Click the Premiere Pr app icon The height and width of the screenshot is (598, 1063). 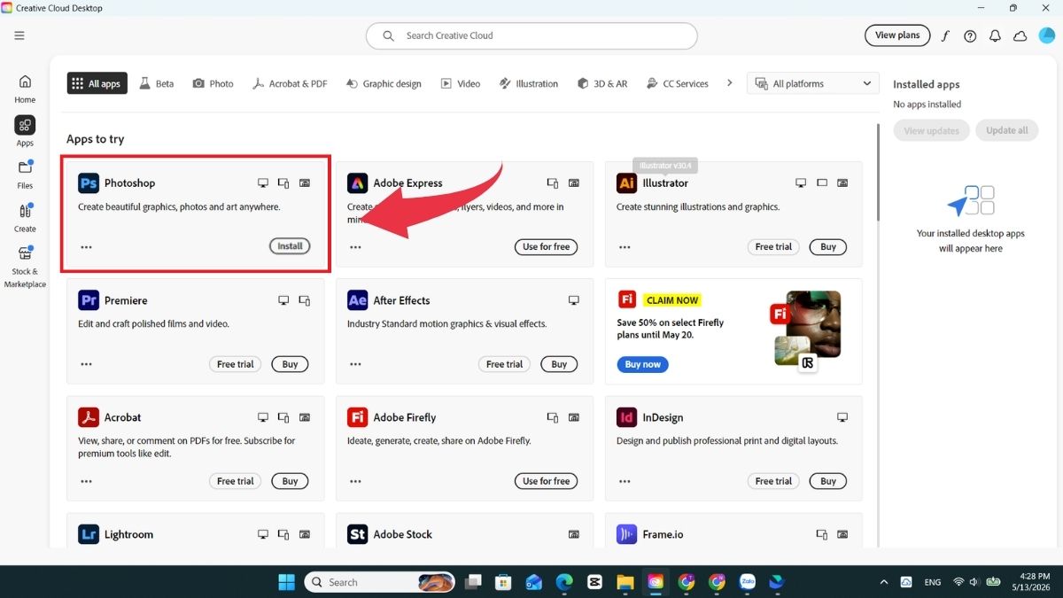pyautogui.click(x=89, y=299)
